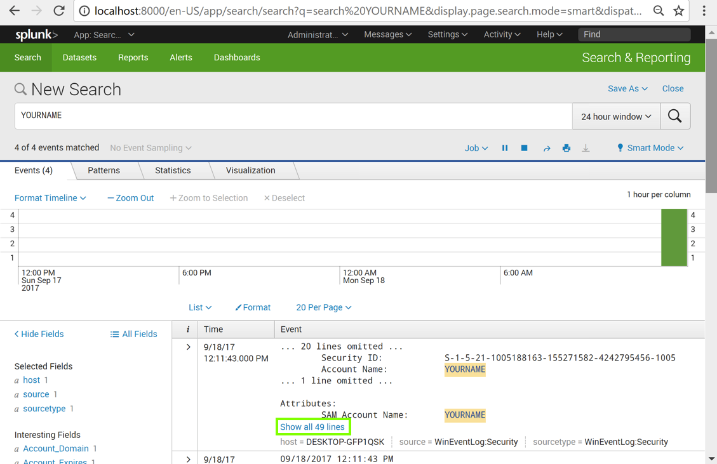Click Zoom to Selection
The width and height of the screenshot is (717, 464).
coord(208,198)
